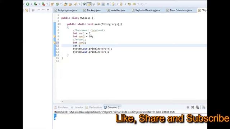Switch to the variables.java tab
The image size is (230, 129).
(116, 10)
